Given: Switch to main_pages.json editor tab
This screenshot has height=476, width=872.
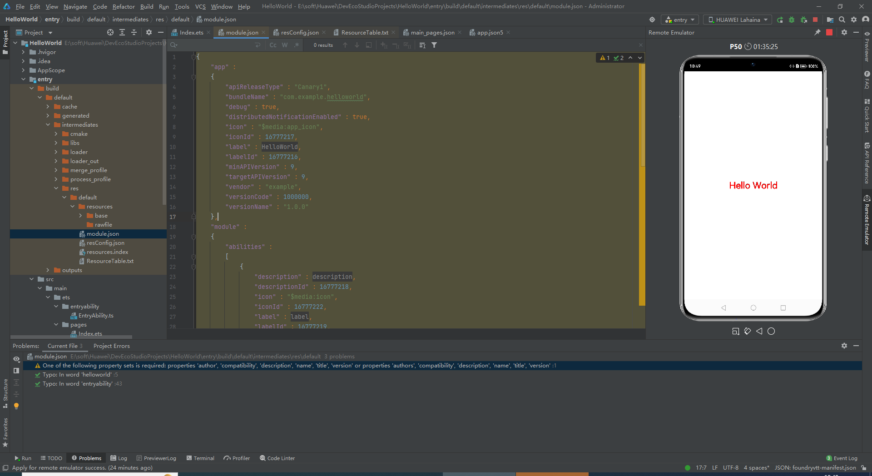Looking at the screenshot, I should 432,32.
